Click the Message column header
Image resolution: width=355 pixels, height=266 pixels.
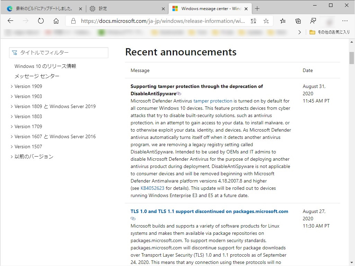pos(140,70)
